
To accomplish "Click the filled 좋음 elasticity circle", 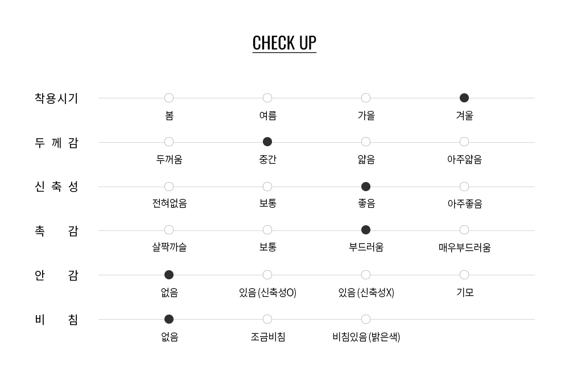I will (x=366, y=187).
